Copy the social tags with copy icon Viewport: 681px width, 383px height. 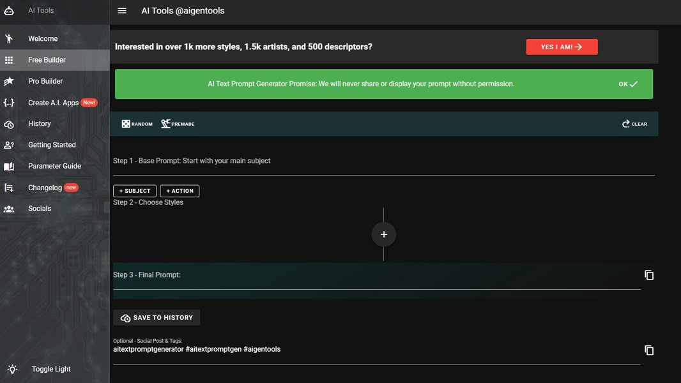[649, 350]
